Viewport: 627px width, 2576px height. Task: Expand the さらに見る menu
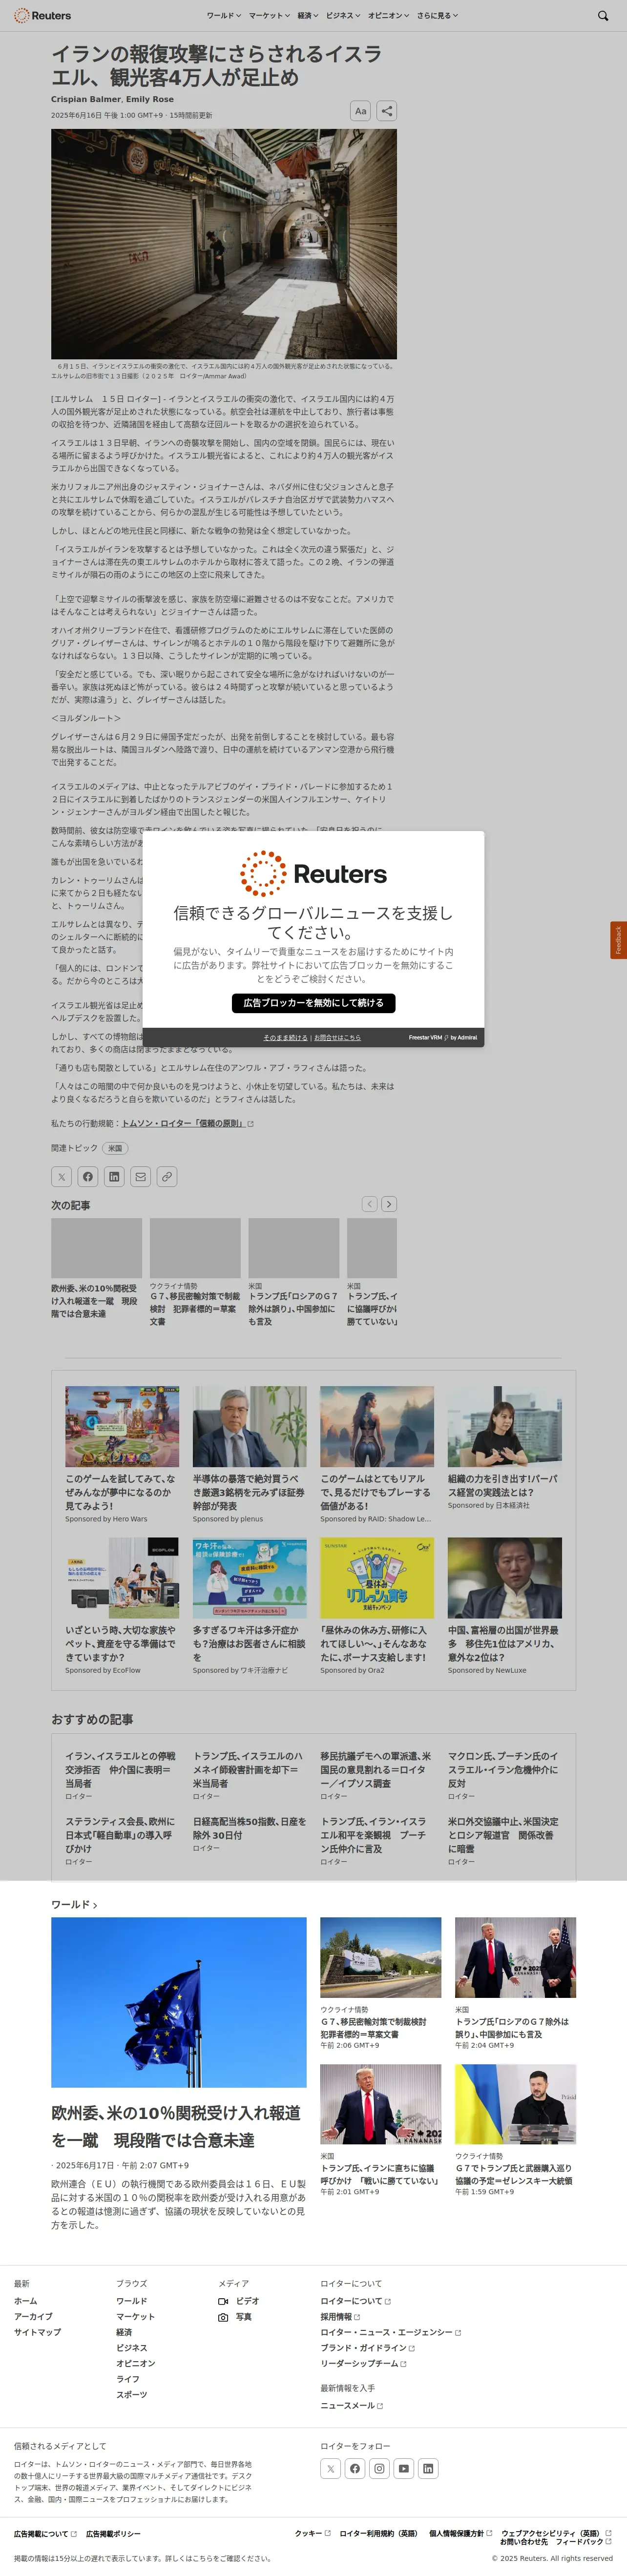[x=437, y=16]
